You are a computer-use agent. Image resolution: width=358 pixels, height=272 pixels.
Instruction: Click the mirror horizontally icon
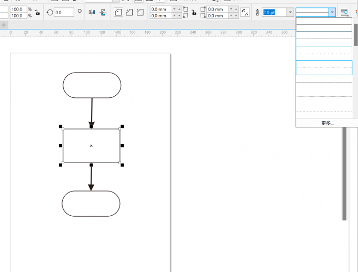coord(92,12)
